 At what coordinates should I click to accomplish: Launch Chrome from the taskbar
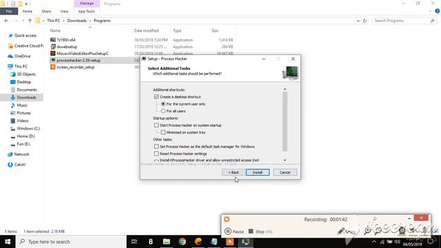(x=182, y=242)
